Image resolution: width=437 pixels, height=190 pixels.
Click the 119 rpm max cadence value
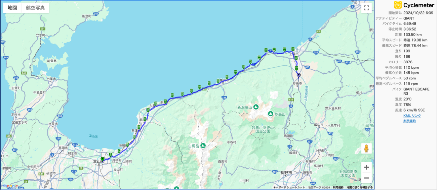pos(411,84)
